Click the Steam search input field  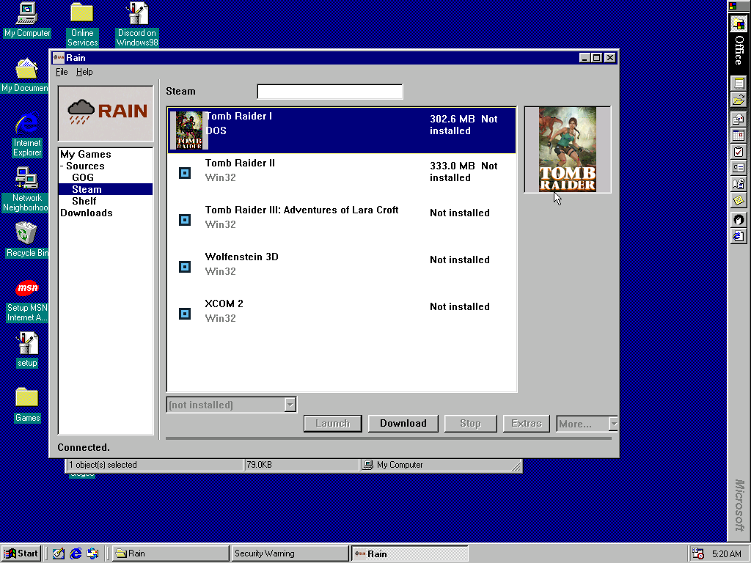330,92
